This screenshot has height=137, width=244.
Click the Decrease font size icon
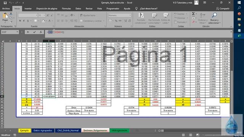(52, 15)
